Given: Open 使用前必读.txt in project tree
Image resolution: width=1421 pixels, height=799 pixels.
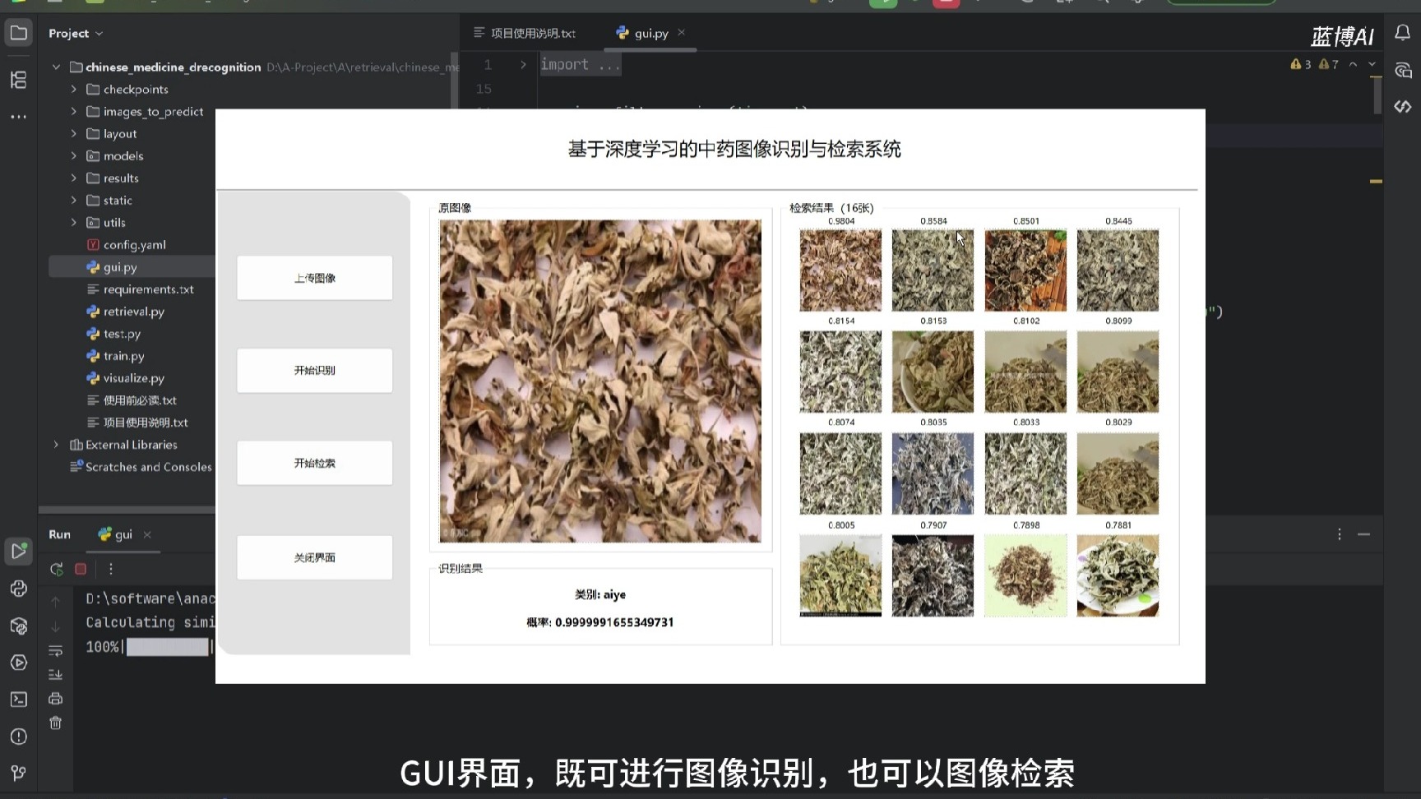Looking at the screenshot, I should pyautogui.click(x=132, y=400).
